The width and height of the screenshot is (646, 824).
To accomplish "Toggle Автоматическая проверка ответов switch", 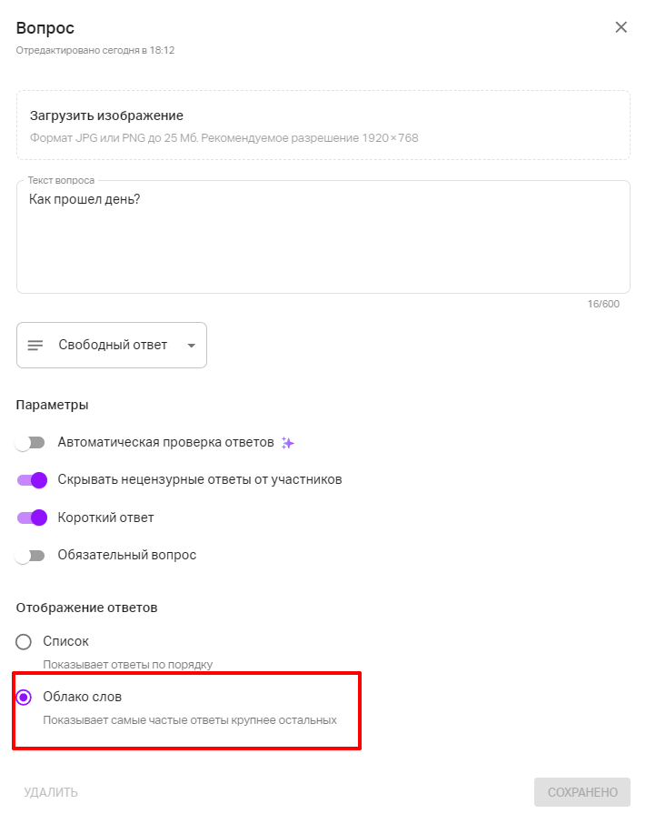I will tap(31, 443).
